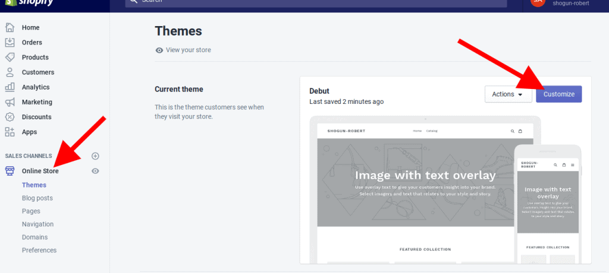Open Products section
The width and height of the screenshot is (609, 273).
35,57
